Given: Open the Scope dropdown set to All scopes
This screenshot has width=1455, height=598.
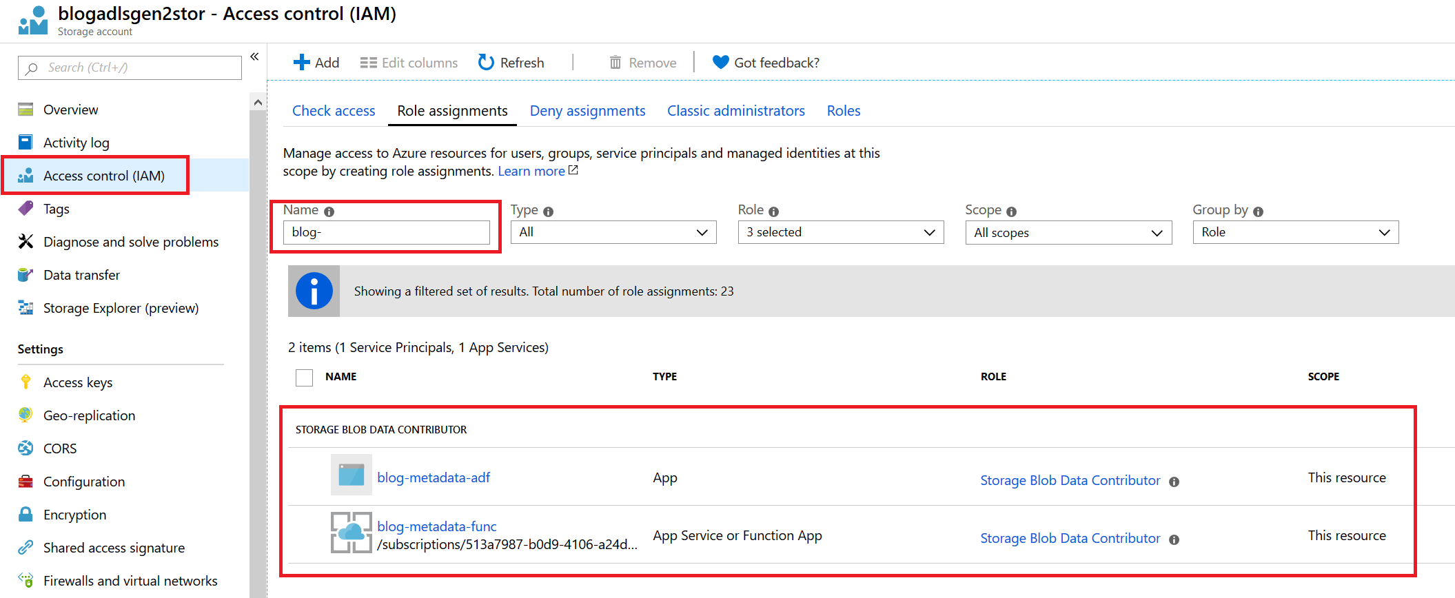Looking at the screenshot, I should click(1068, 233).
